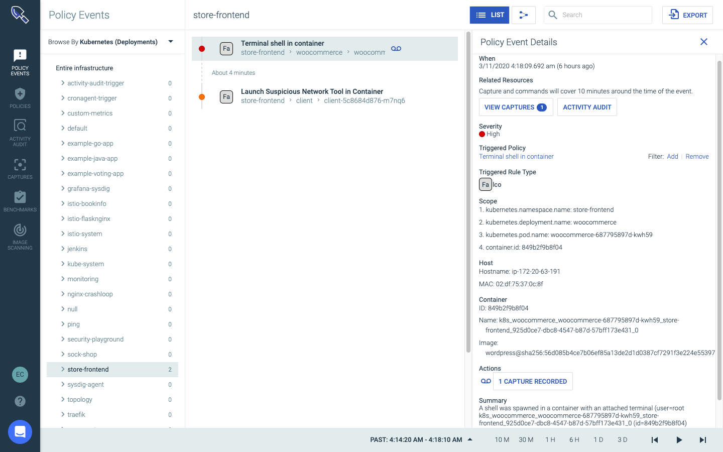Viewport: 723px width, 452px height.
Task: Open Policy Events in sidebar
Action: point(20,62)
